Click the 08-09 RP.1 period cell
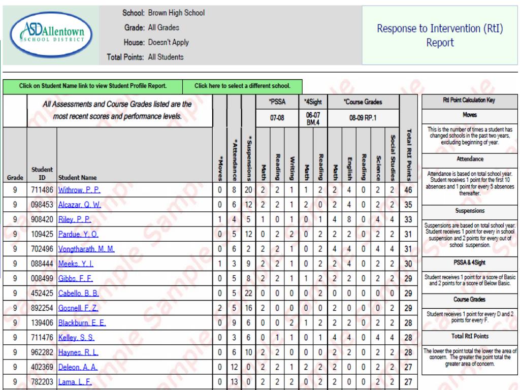 [x=363, y=118]
